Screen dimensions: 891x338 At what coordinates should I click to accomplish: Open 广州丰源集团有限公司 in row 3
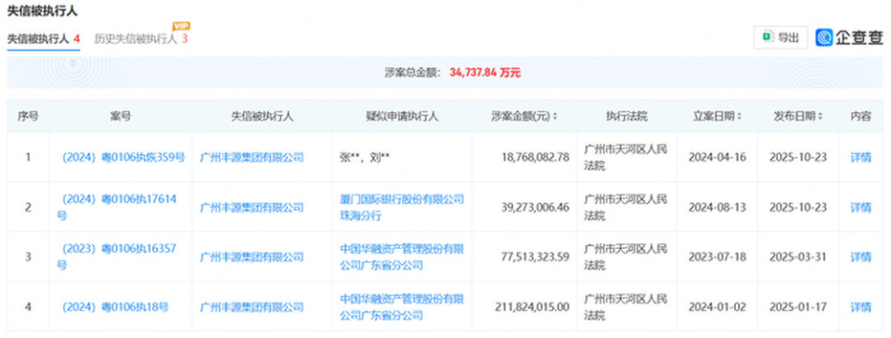(252, 257)
